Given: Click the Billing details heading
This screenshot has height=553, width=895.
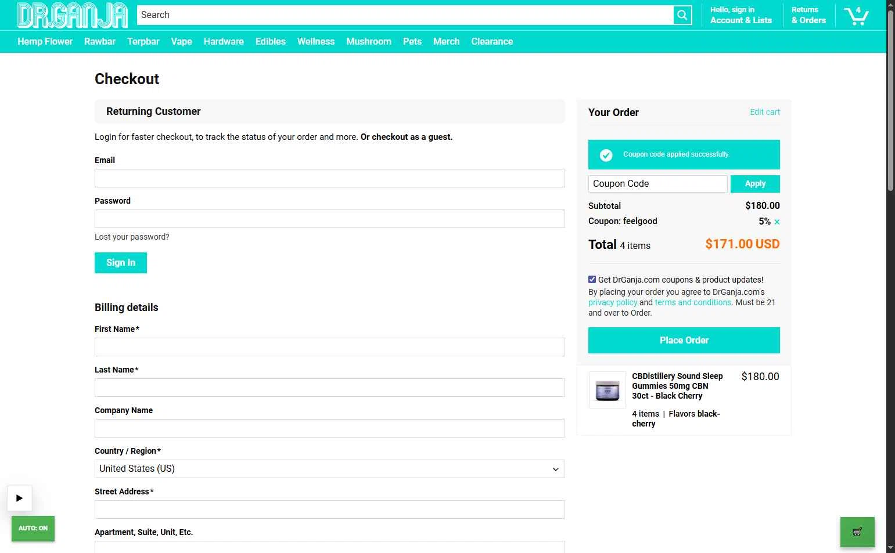Looking at the screenshot, I should click(x=127, y=308).
